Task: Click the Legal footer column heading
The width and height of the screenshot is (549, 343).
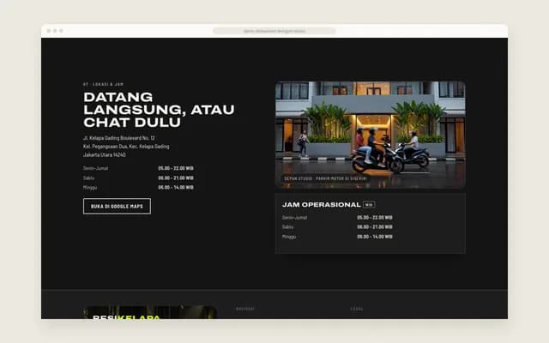Action: point(357,309)
